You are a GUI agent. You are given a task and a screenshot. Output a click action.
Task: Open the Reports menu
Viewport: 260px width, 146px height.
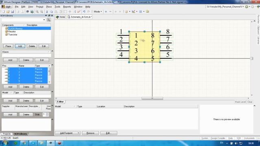coord(67,7)
